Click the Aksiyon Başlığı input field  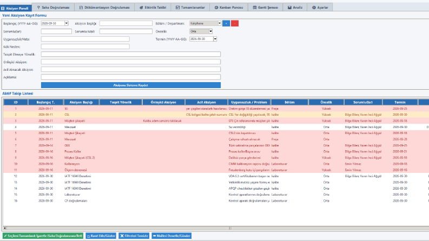[x=126, y=23]
